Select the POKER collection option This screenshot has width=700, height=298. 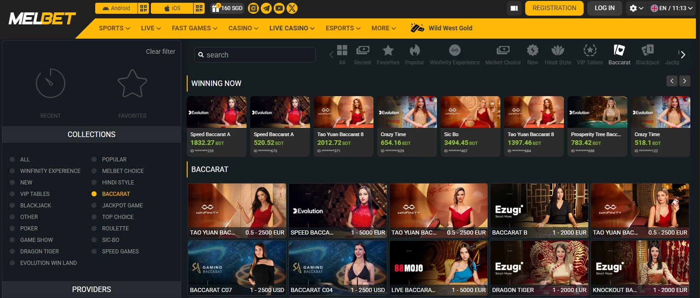tap(24, 229)
